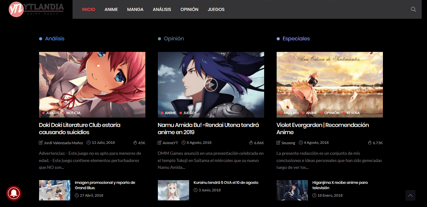Open Higanjima X recibe anime article

tap(340, 185)
